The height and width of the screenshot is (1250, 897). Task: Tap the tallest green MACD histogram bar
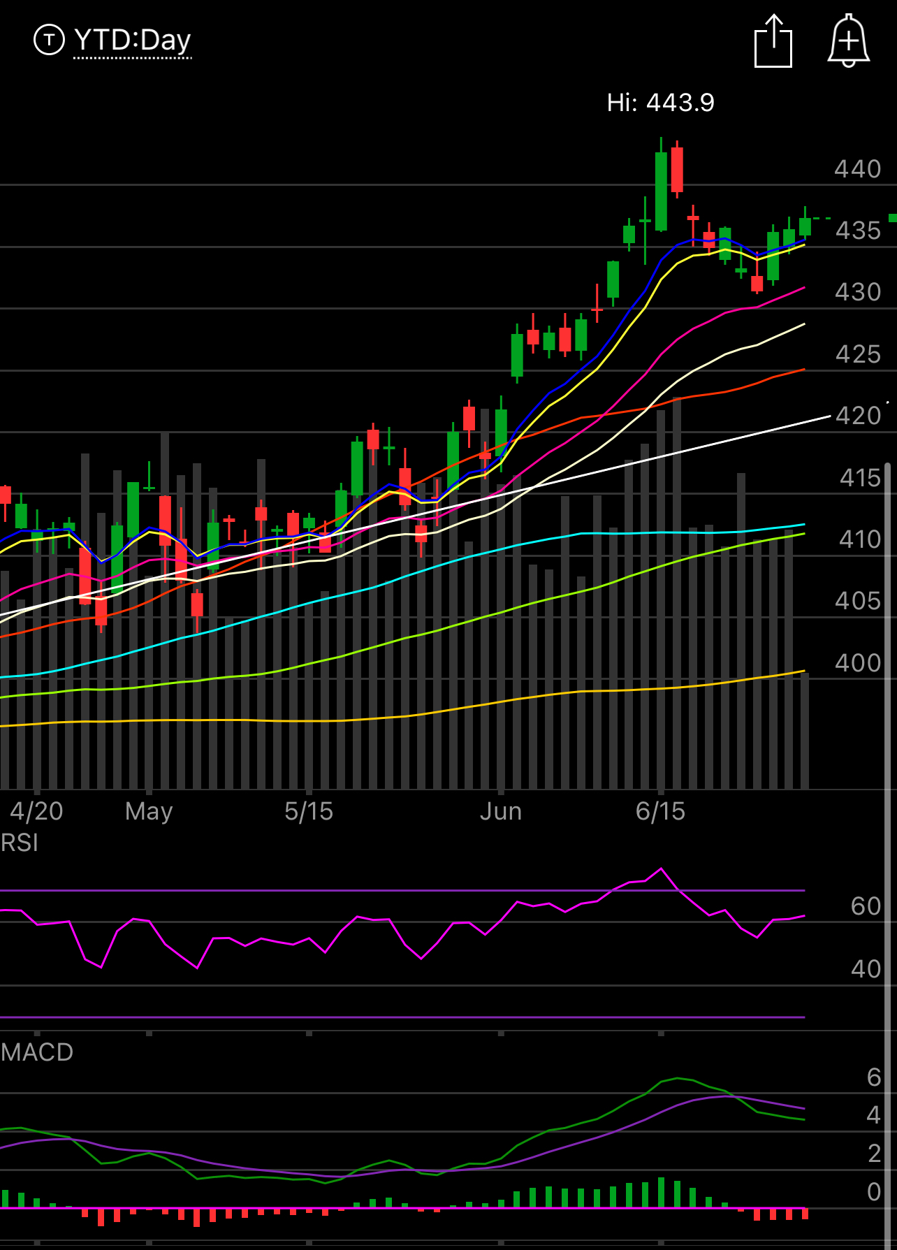tap(661, 1193)
